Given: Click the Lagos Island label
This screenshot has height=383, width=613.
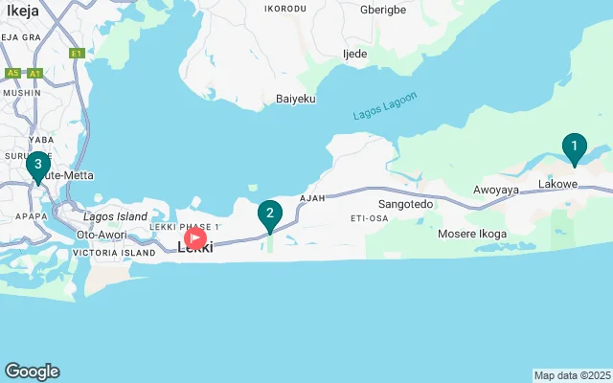Looking at the screenshot, I should point(115,216).
